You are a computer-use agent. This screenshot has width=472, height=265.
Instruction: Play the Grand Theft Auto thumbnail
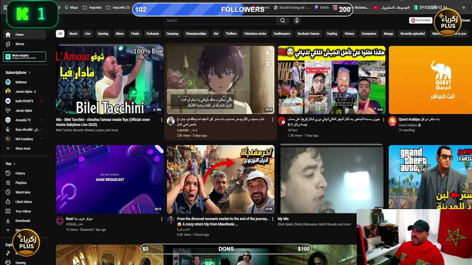[x=430, y=177]
